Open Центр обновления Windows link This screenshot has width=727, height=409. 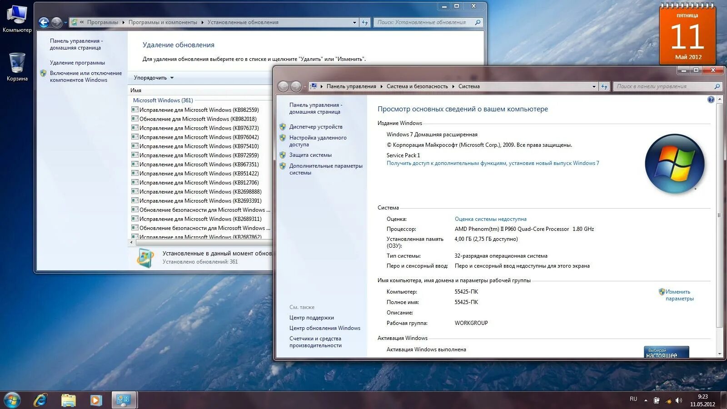(x=325, y=328)
